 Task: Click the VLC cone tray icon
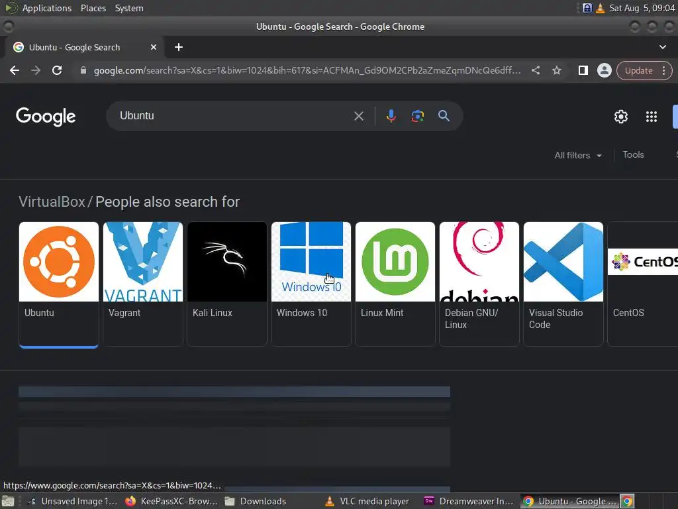click(600, 8)
